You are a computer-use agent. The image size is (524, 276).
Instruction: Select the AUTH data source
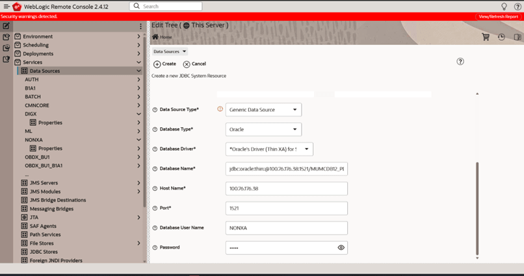coord(32,79)
